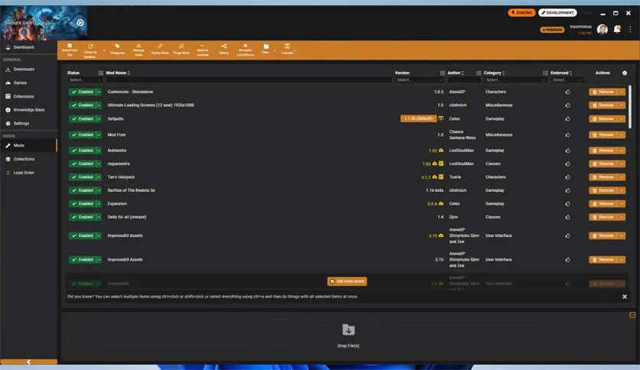Screen dimensions: 640x370
Task: Click the Manage Rules icon
Action: (139, 46)
